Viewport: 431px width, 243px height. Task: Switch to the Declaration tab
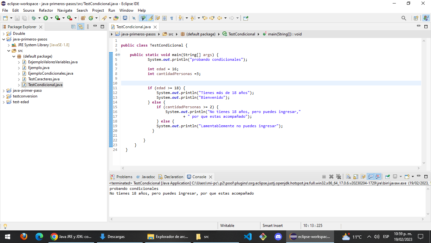pyautogui.click(x=170, y=177)
